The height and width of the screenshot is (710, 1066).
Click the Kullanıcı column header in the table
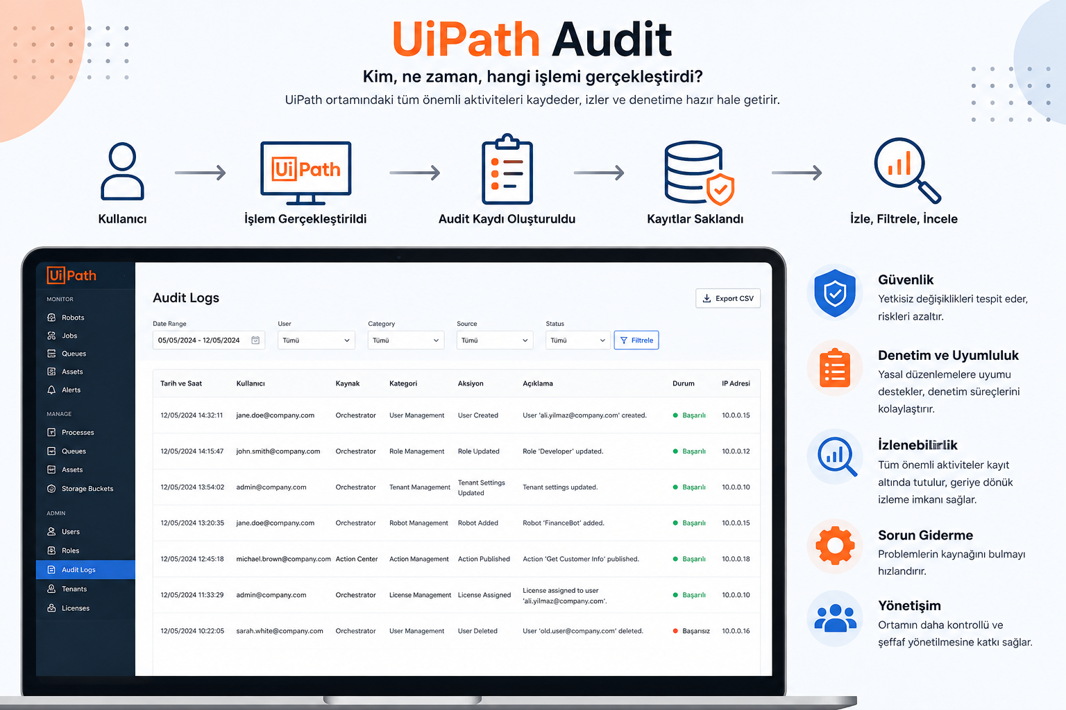pos(251,383)
